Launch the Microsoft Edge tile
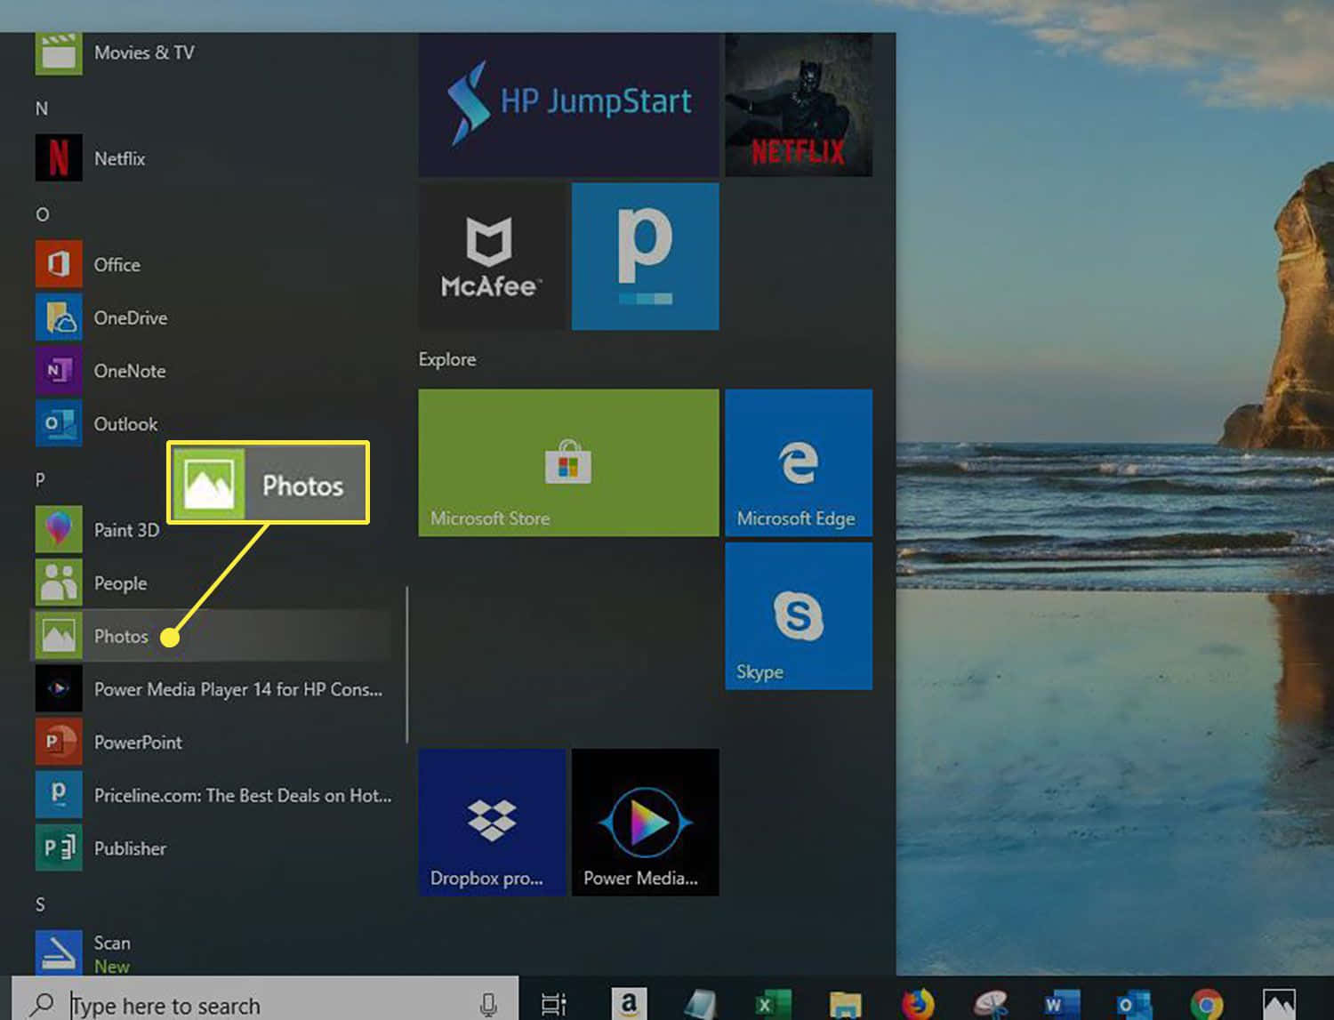Viewport: 1334px width, 1020px height. coord(799,462)
